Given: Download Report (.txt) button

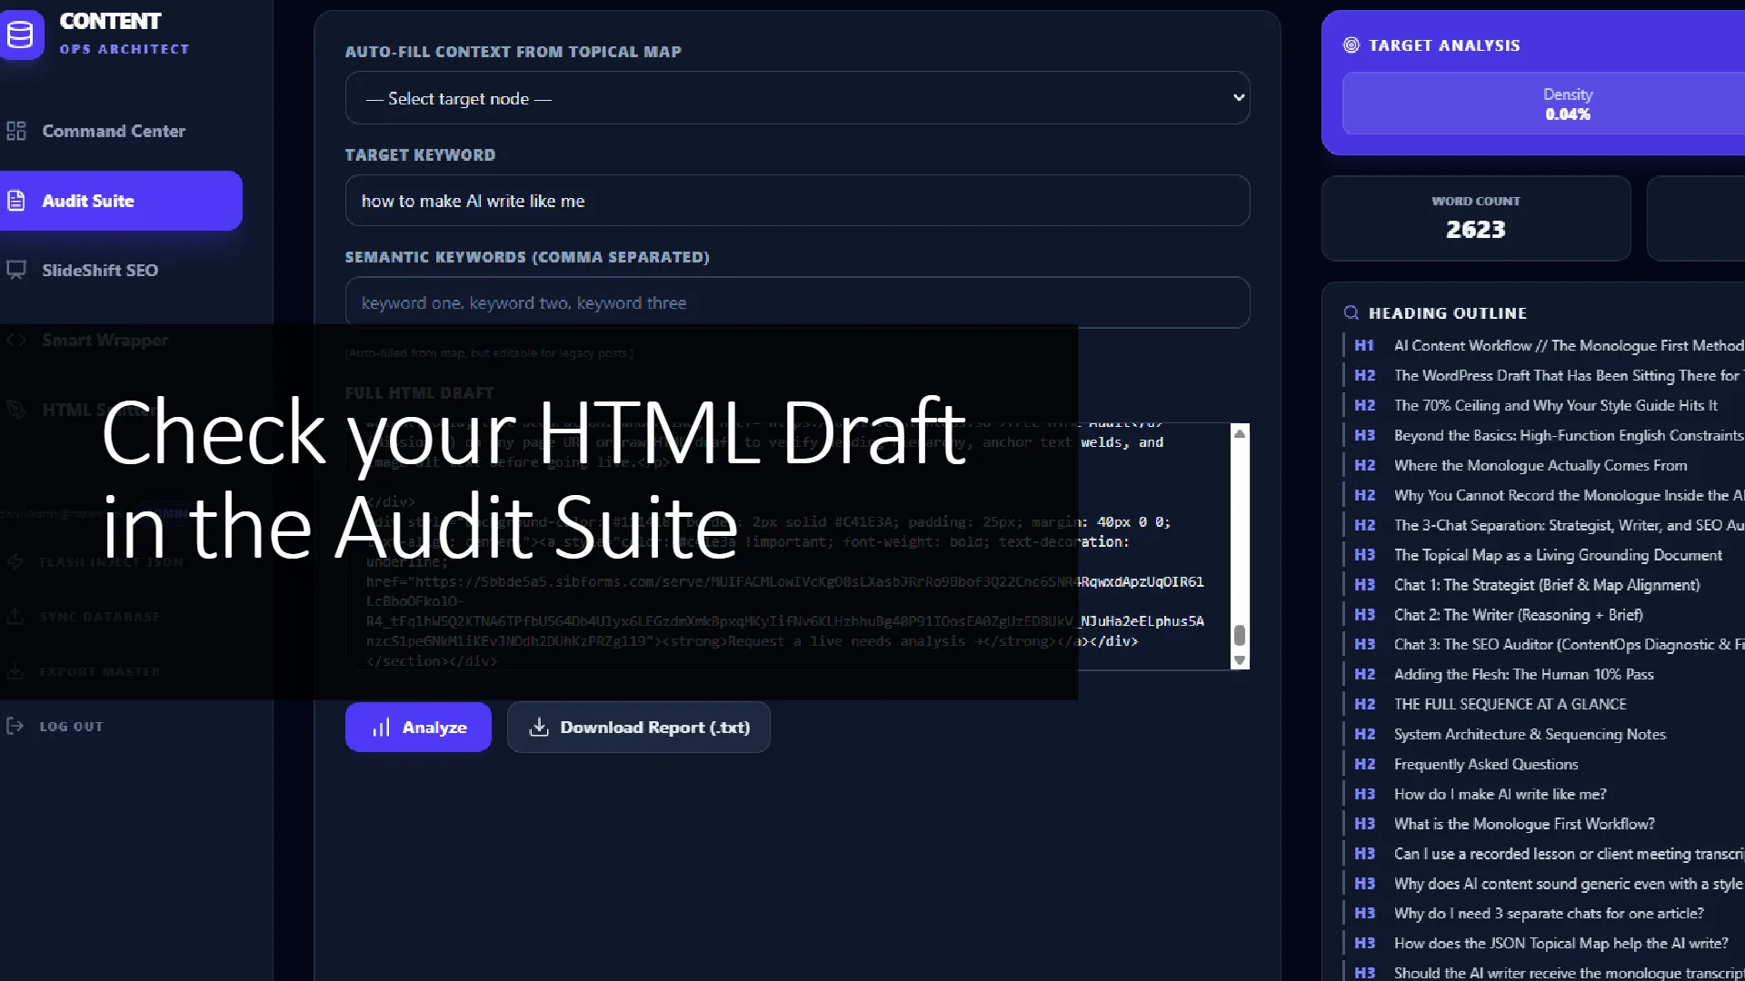Looking at the screenshot, I should pos(638,728).
